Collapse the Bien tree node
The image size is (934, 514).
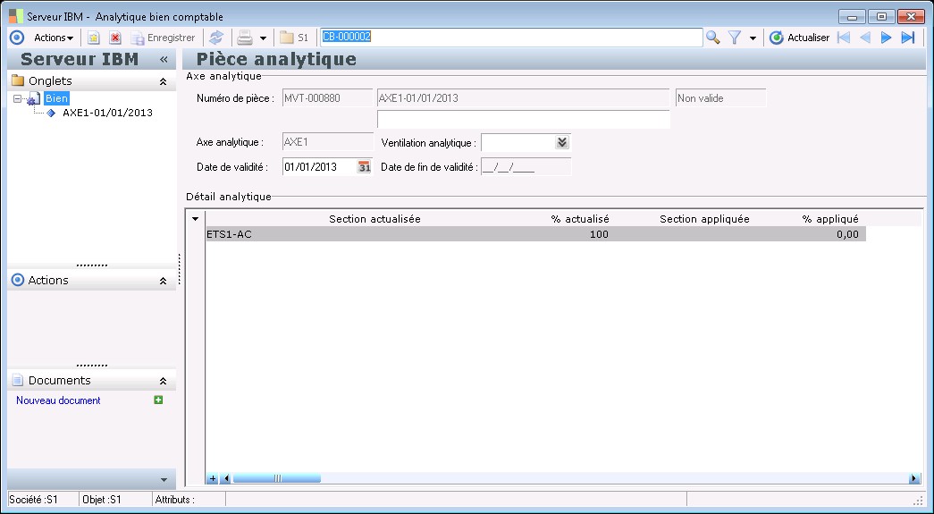[x=17, y=99]
